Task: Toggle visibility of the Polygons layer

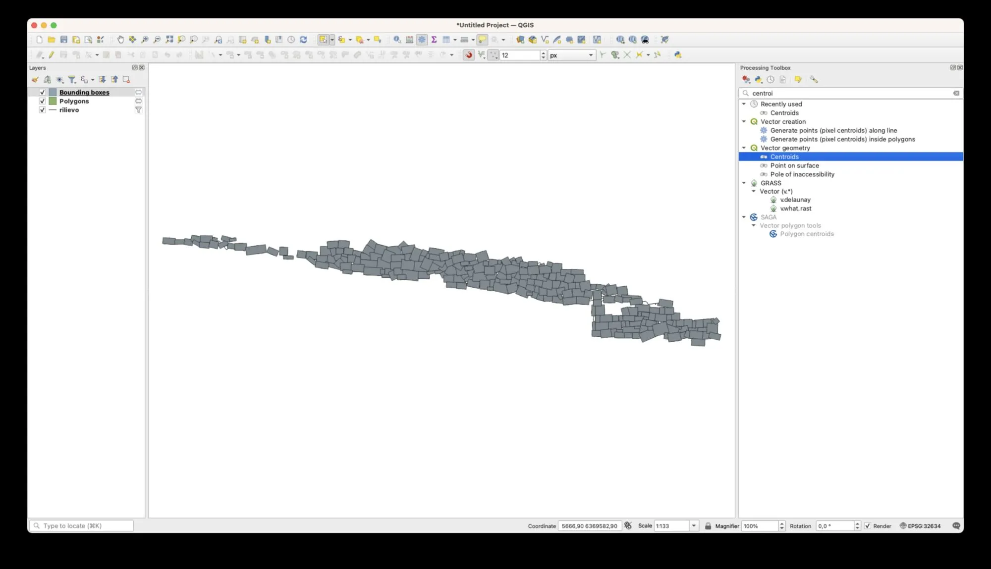Action: pos(42,101)
